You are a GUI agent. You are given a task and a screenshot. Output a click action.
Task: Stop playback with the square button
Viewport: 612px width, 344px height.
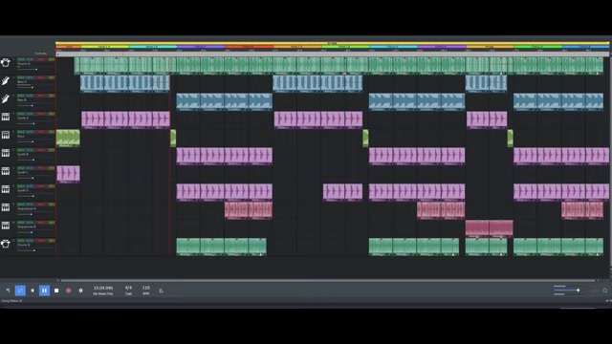(56, 290)
